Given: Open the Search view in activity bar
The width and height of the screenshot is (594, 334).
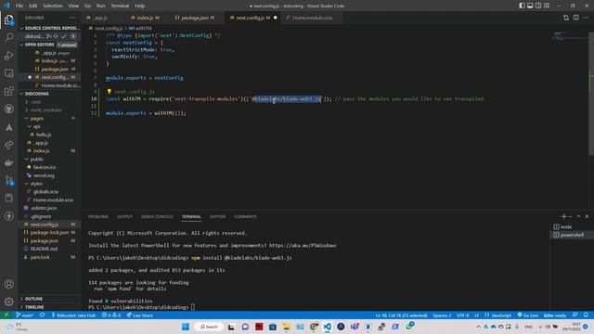Looking at the screenshot, I should [x=8, y=37].
